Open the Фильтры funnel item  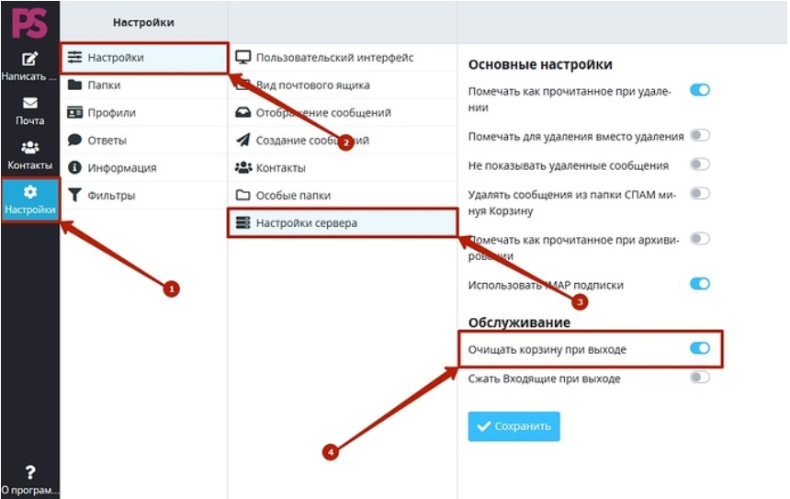pos(144,195)
